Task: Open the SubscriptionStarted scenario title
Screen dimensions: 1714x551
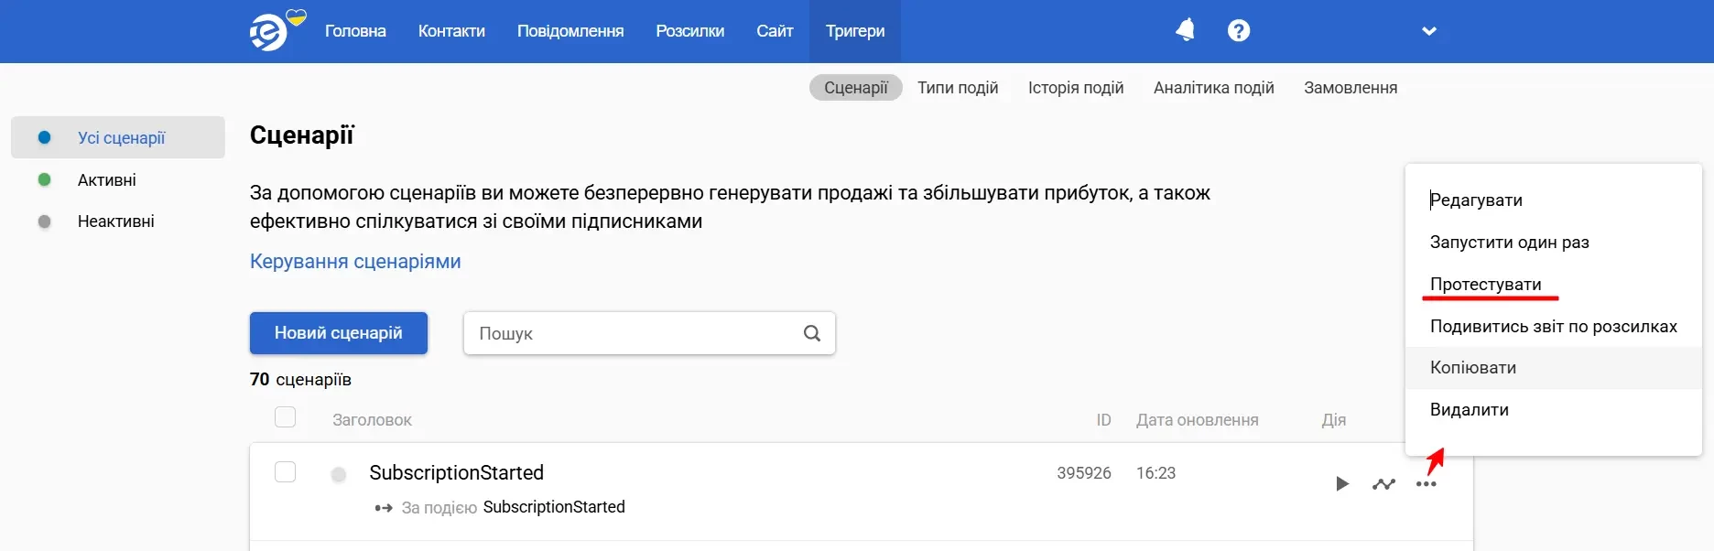Action: (x=456, y=473)
